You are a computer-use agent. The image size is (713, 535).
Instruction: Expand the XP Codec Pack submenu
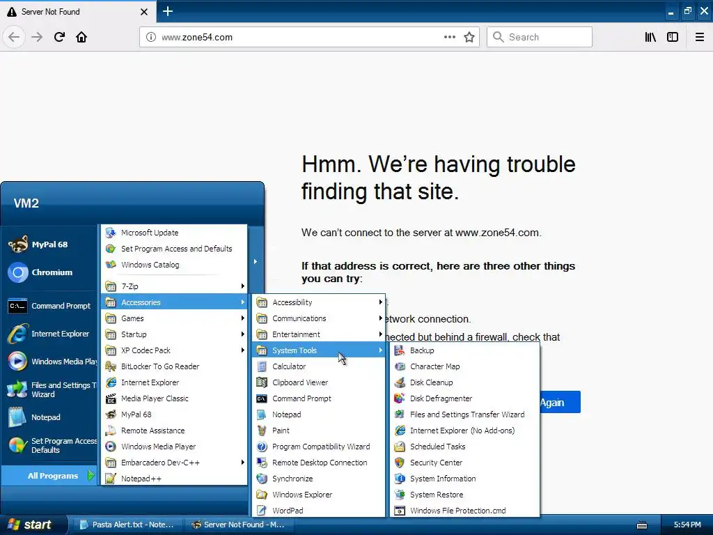click(x=175, y=350)
